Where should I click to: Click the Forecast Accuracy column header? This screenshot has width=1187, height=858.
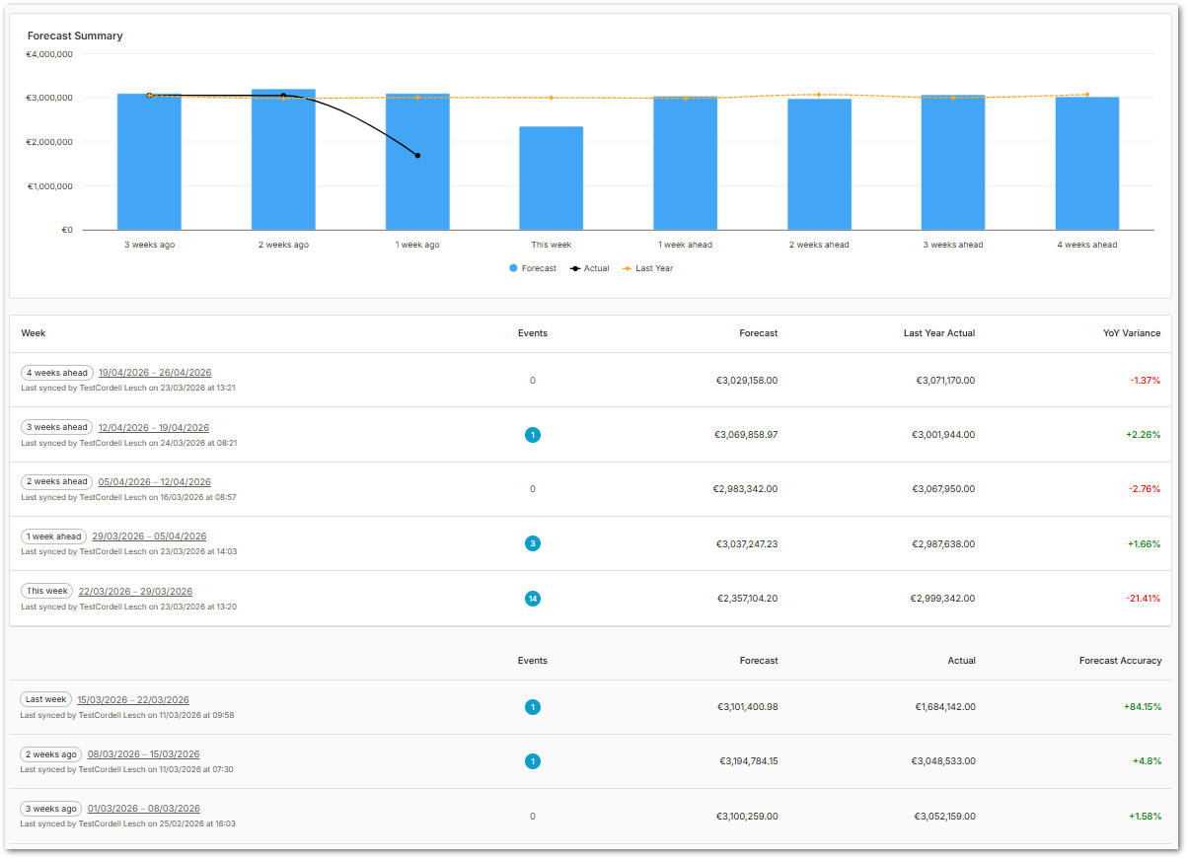coord(1120,661)
